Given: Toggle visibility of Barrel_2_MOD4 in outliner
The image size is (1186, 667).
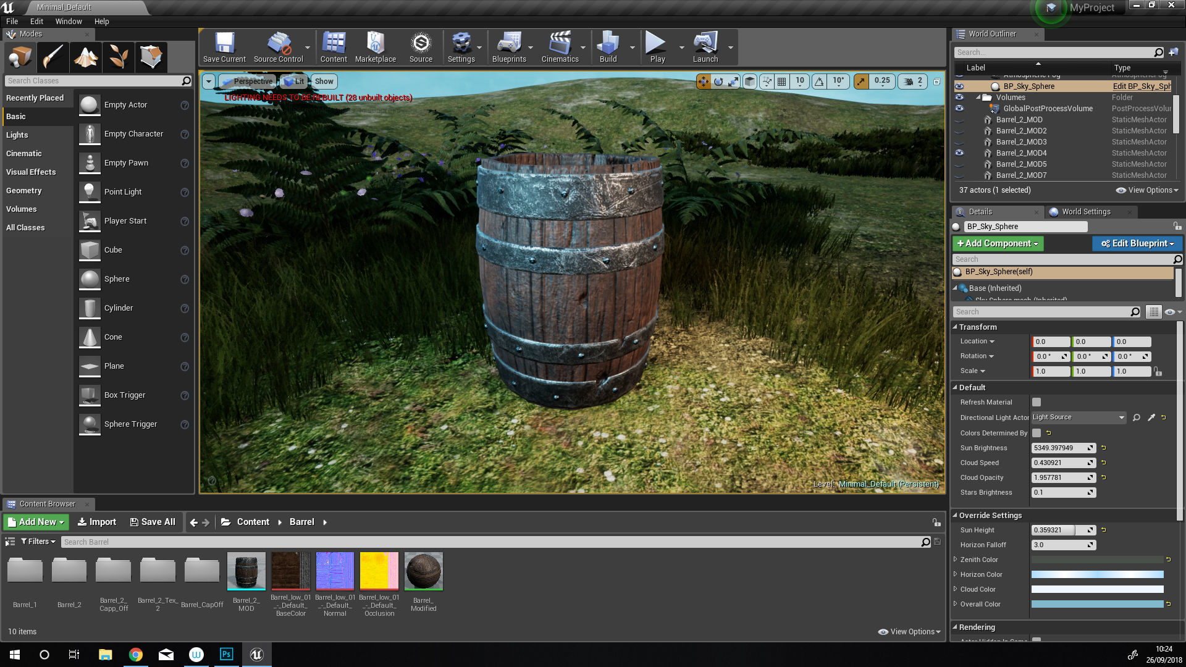Looking at the screenshot, I should point(959,153).
